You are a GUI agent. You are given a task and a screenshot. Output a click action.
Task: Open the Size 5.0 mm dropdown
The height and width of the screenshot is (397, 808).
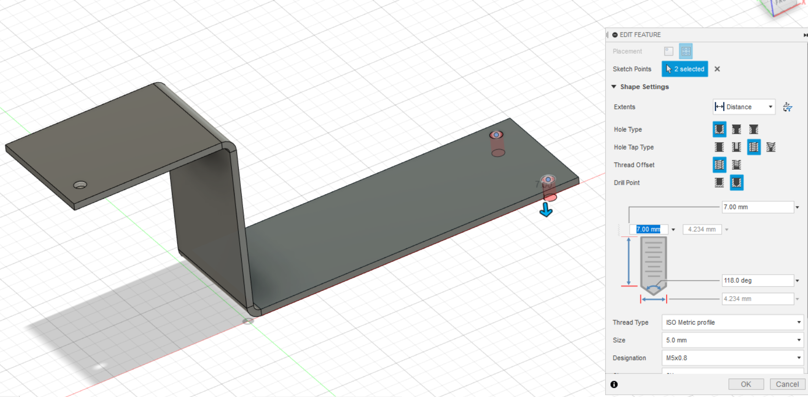[733, 340]
